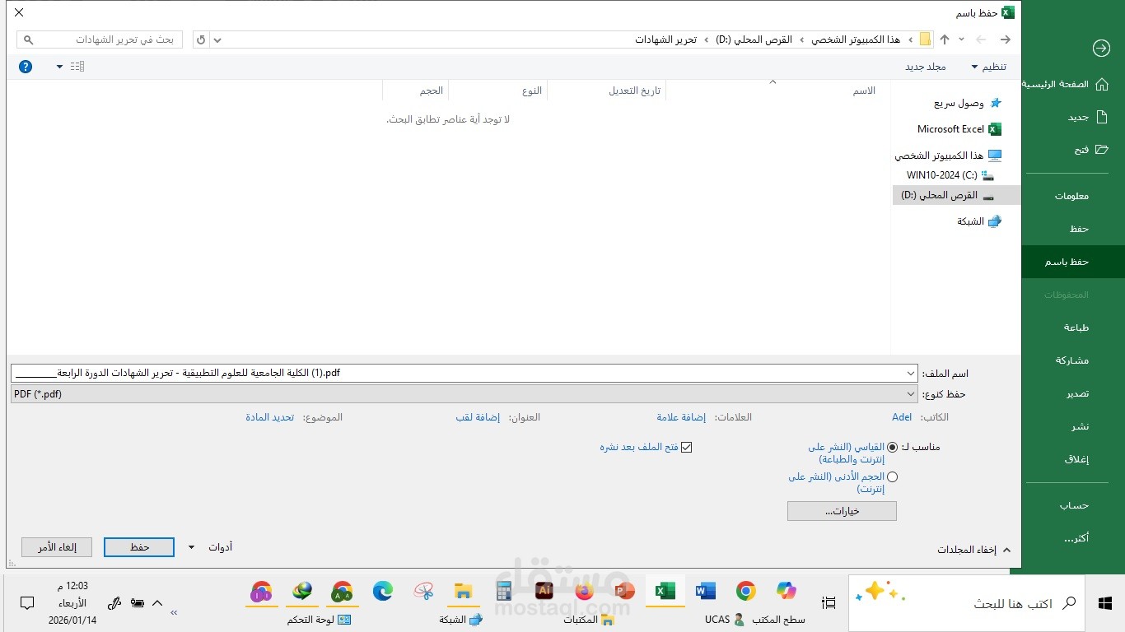Select وصول سريع in the navigation pane
Viewport: 1125px width, 632px height.
tap(967, 103)
